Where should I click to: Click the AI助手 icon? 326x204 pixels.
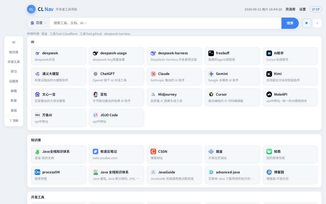[x=269, y=53]
